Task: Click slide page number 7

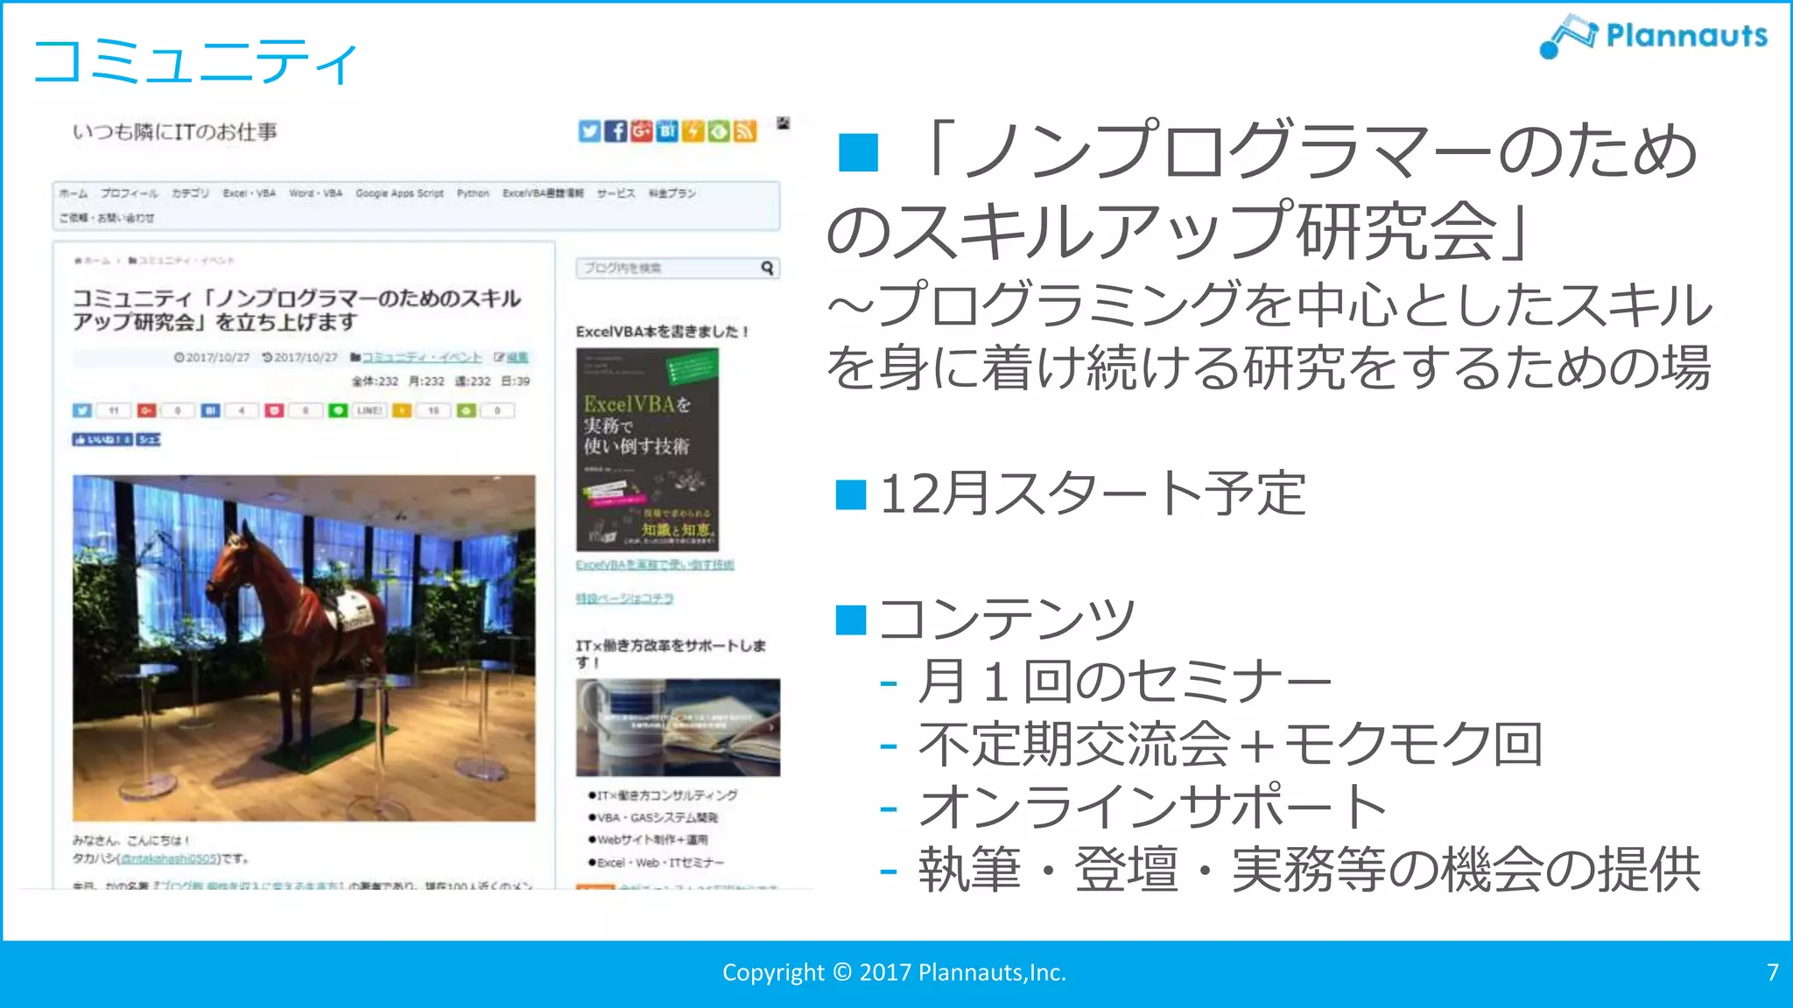Action: 1772,972
